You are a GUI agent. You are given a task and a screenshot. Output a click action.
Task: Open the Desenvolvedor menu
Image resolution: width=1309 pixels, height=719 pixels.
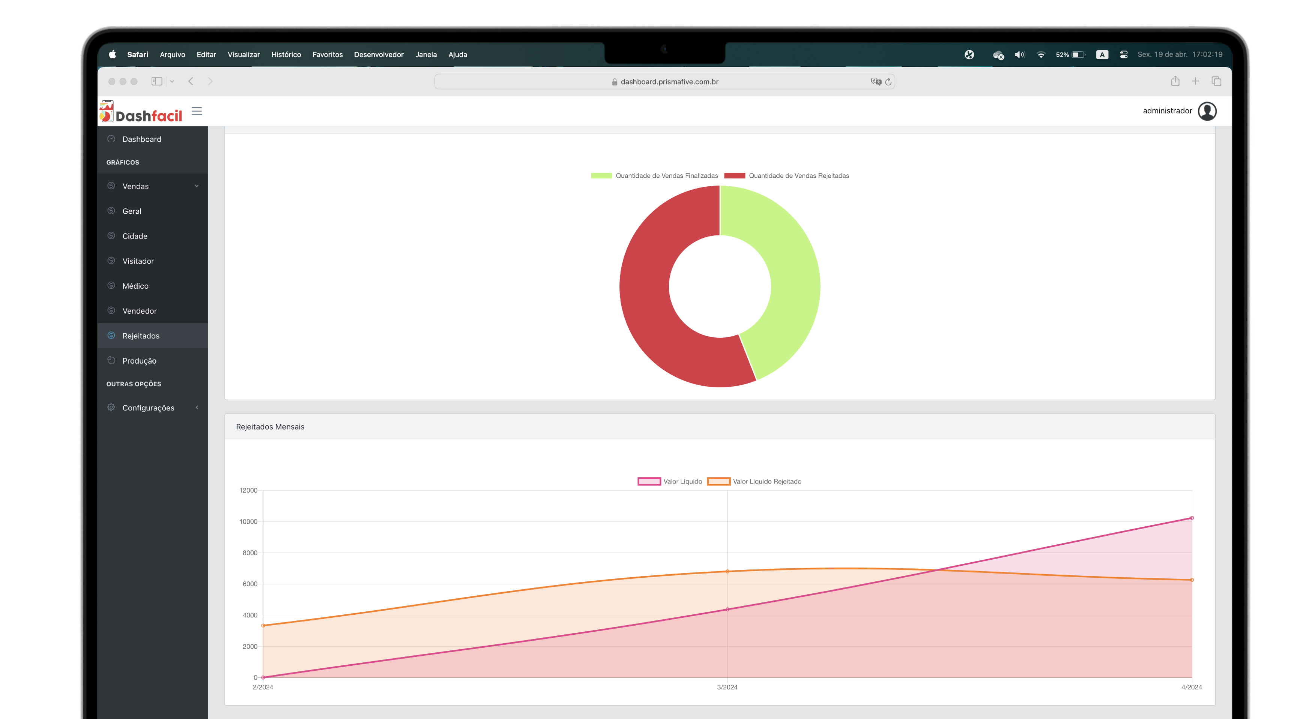(379, 55)
